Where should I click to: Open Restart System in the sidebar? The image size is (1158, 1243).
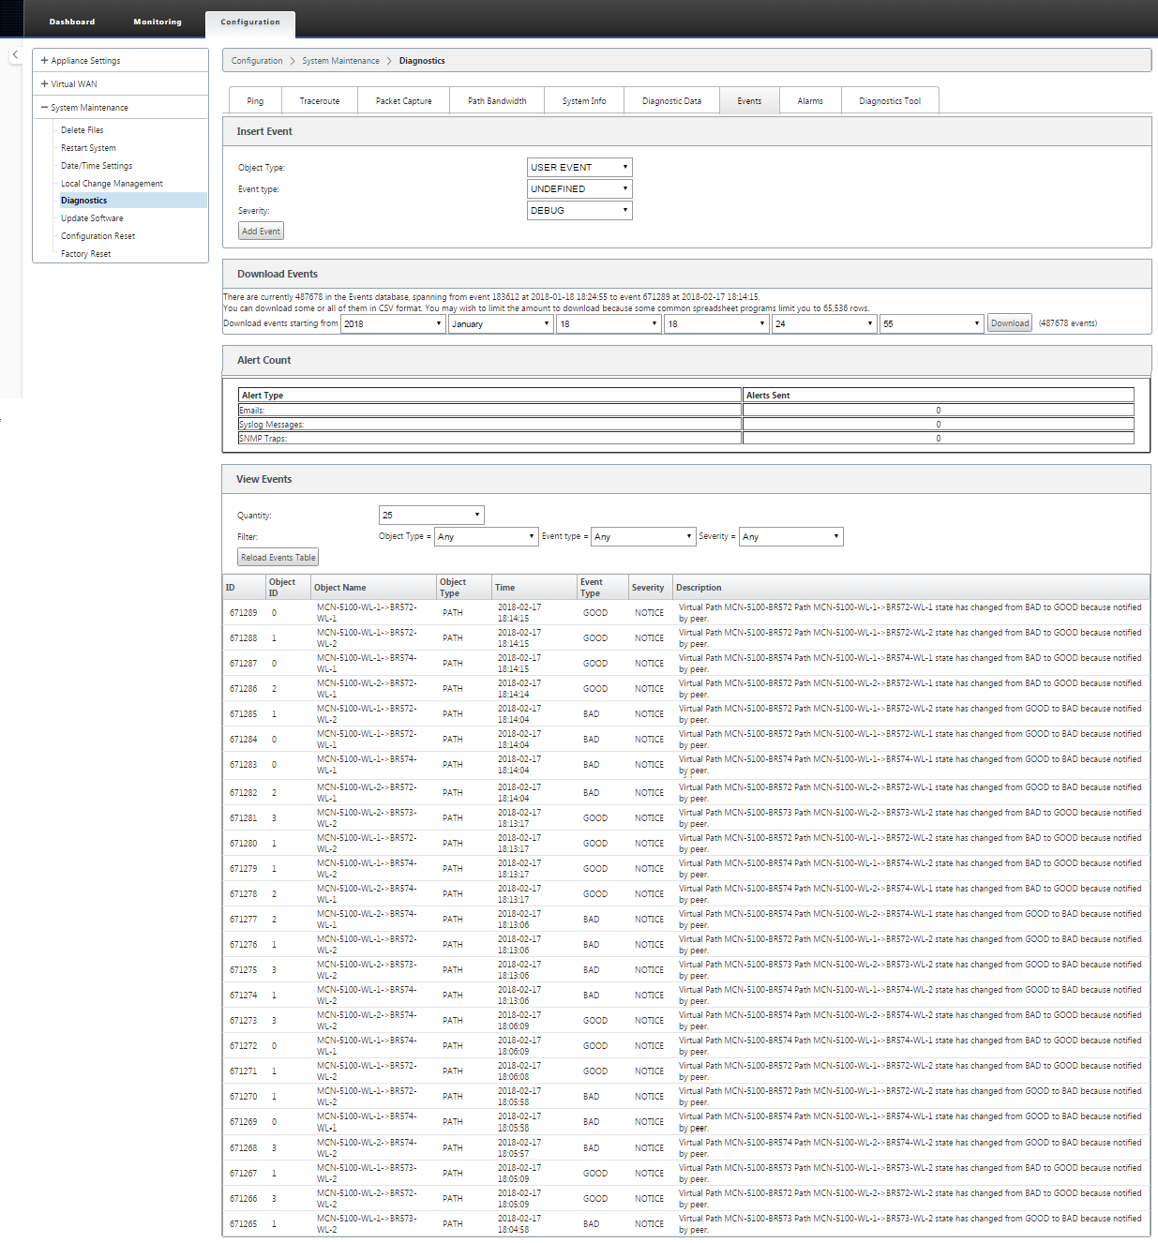[x=89, y=148]
